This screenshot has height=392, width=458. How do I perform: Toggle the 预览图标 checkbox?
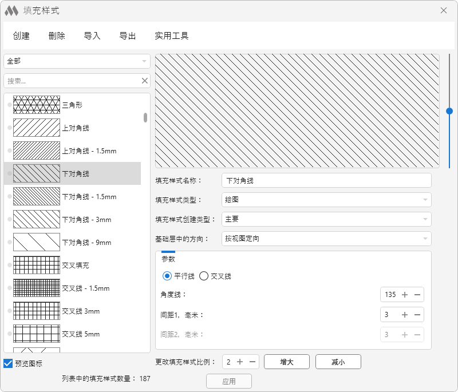[x=8, y=363]
